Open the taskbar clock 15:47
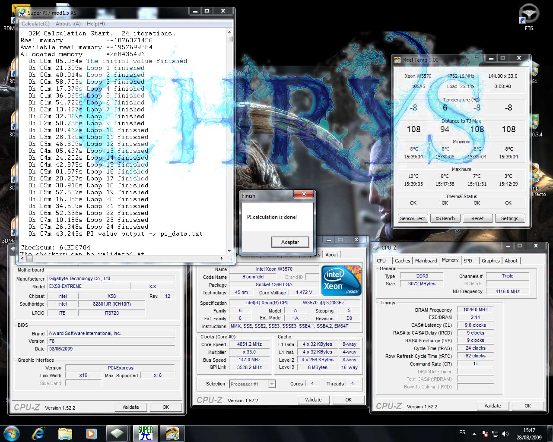 click(x=529, y=430)
